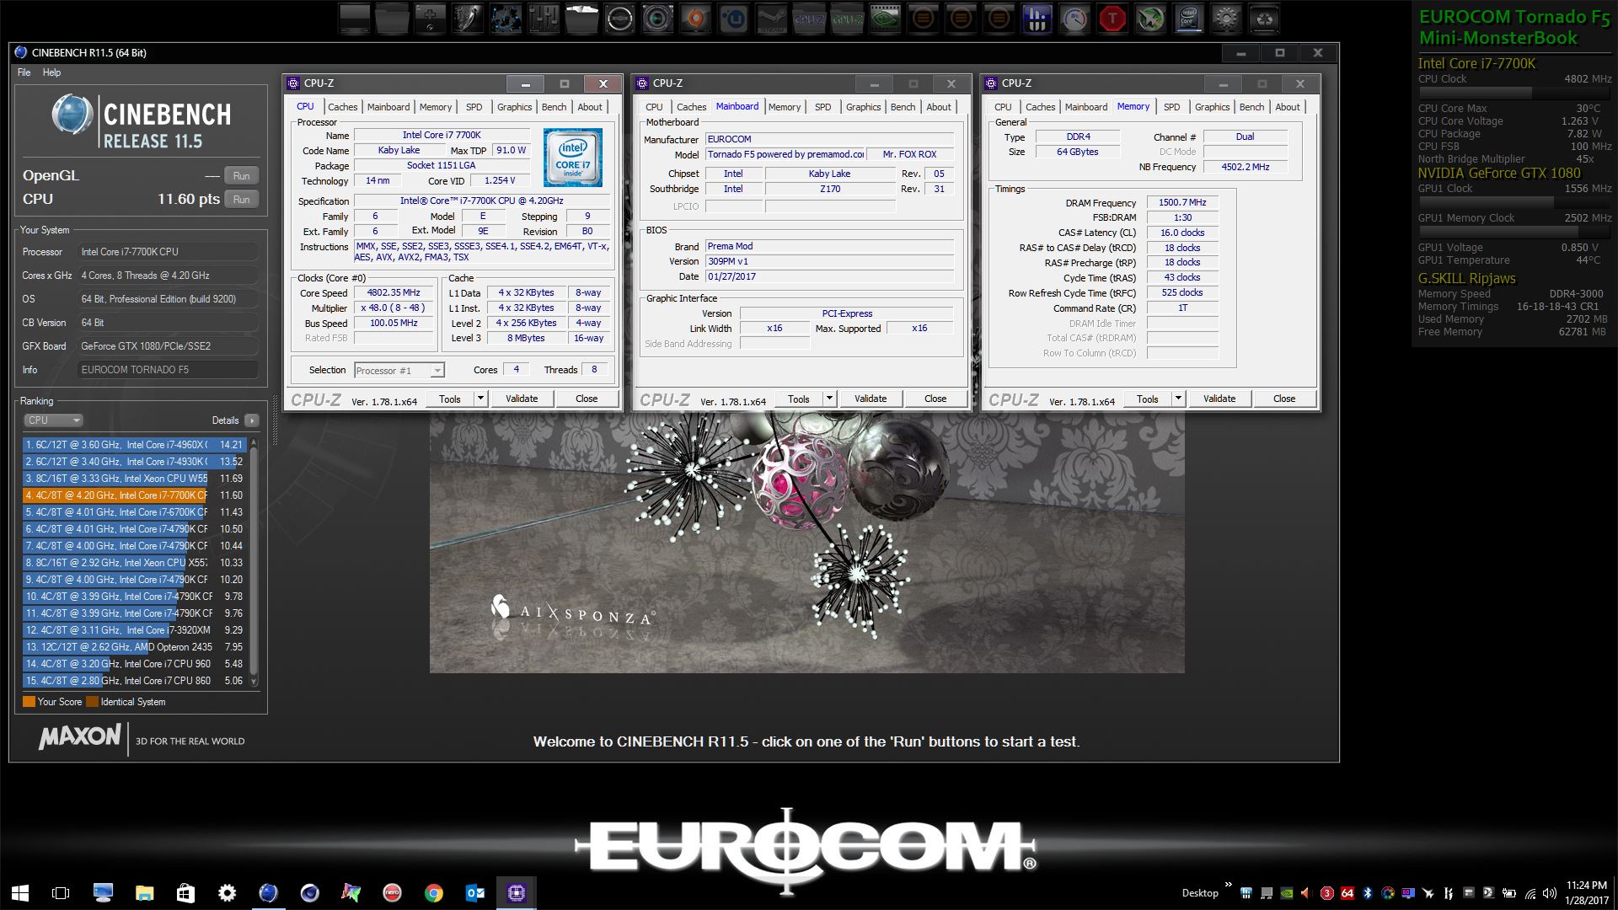
Task: Launch CPU-Z from the top dock
Action: point(810,19)
